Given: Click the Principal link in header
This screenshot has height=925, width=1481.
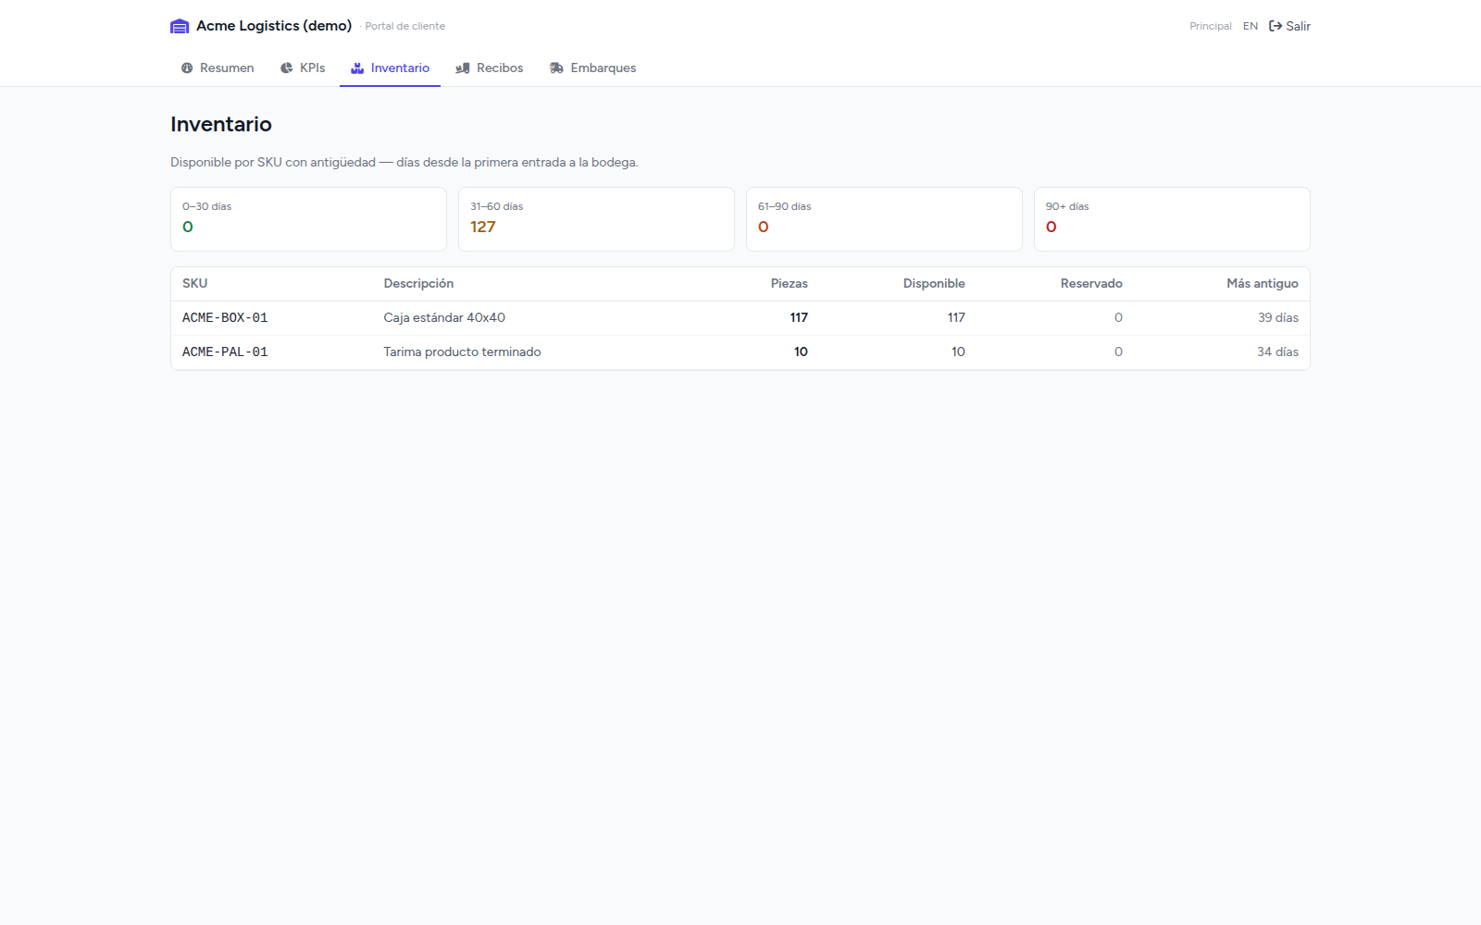Looking at the screenshot, I should click(1211, 26).
